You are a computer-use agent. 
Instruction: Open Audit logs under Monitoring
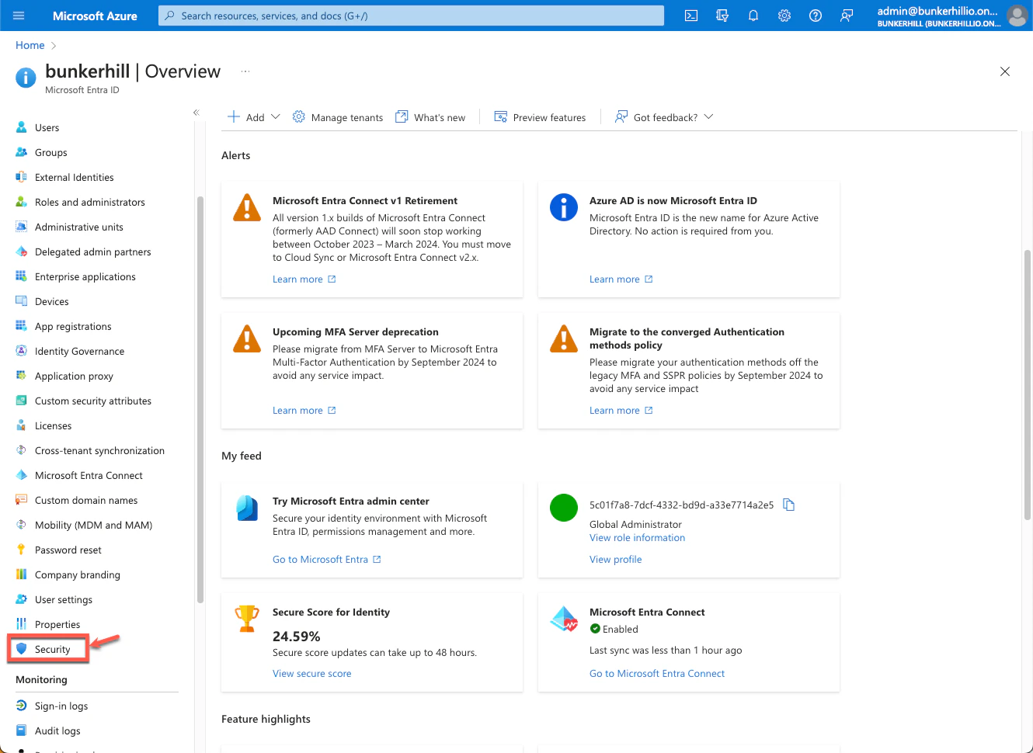coord(57,730)
